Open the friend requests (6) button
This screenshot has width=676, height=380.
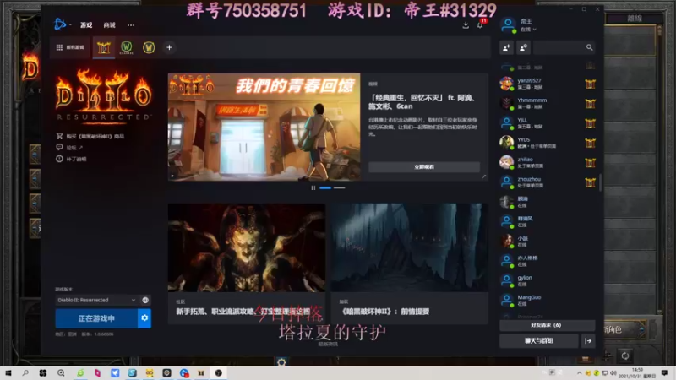pyautogui.click(x=547, y=325)
